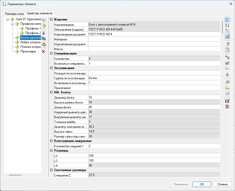Click the Отмена button

[222, 184]
